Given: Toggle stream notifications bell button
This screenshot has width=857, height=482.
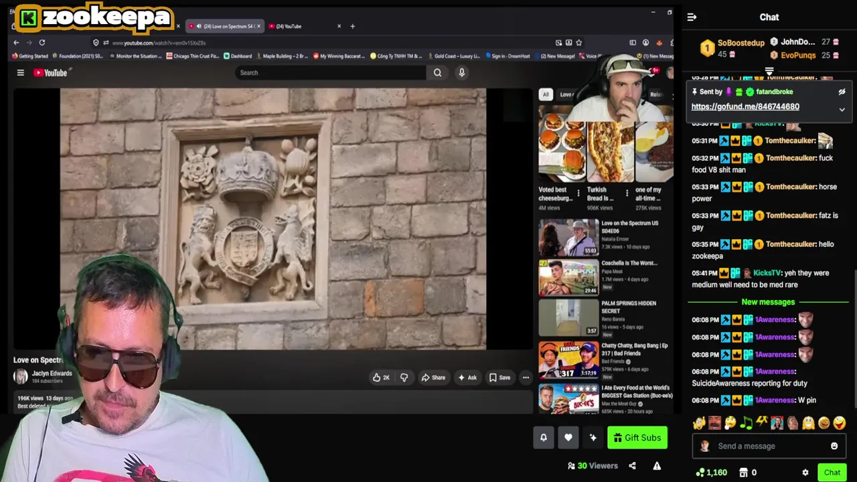Looking at the screenshot, I should [544, 438].
